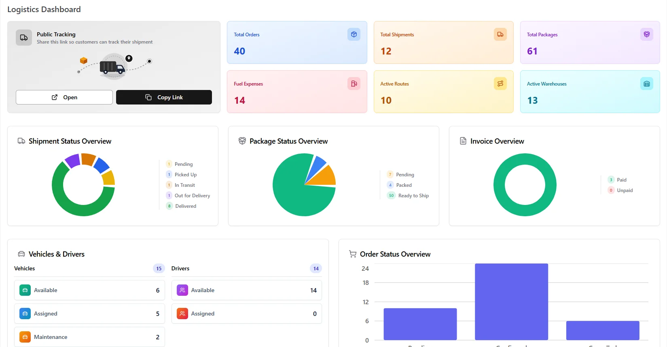Click the Vehicles total badge showing 15

(x=159, y=268)
